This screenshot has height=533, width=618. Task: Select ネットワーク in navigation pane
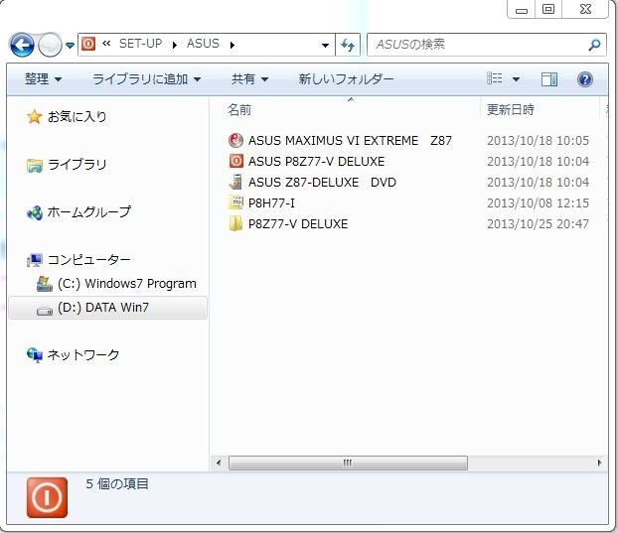(x=83, y=354)
